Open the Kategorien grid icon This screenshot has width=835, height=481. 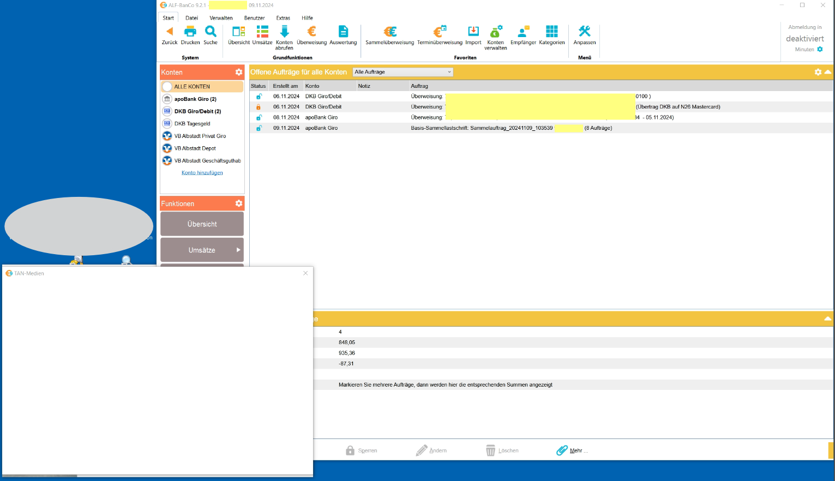pyautogui.click(x=552, y=31)
